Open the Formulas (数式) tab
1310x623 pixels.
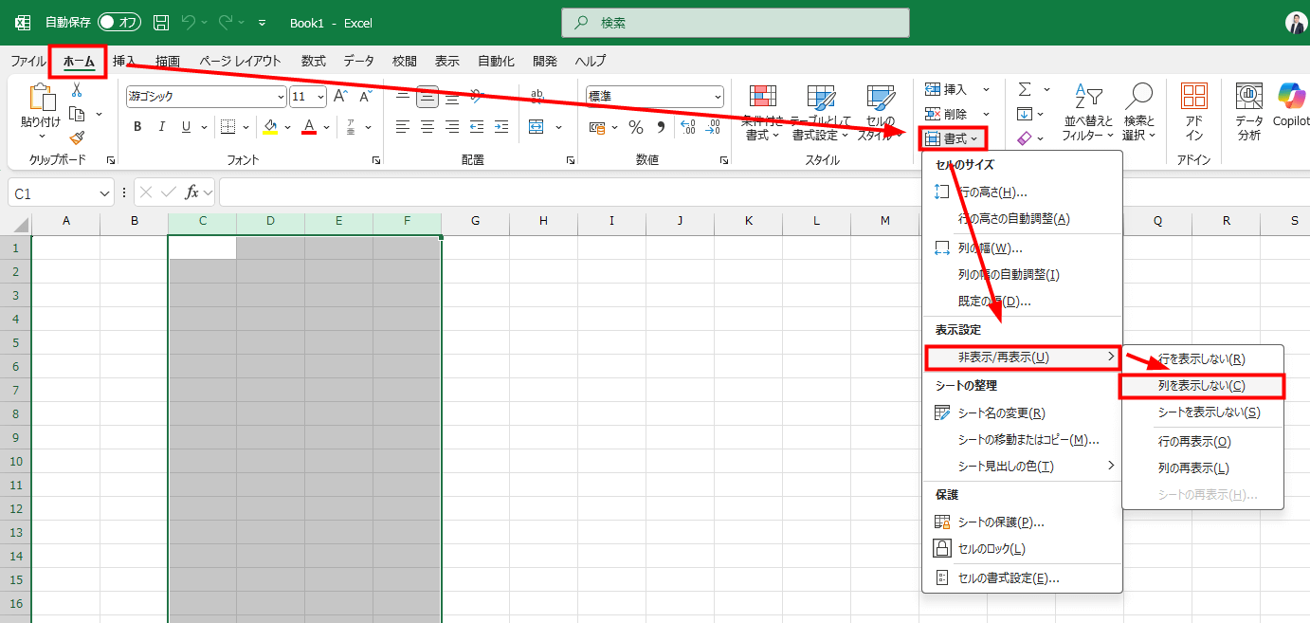[314, 61]
